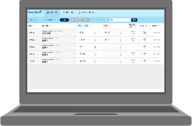Click the dark blue search button
The height and width of the screenshot is (126, 193).
[134, 20]
